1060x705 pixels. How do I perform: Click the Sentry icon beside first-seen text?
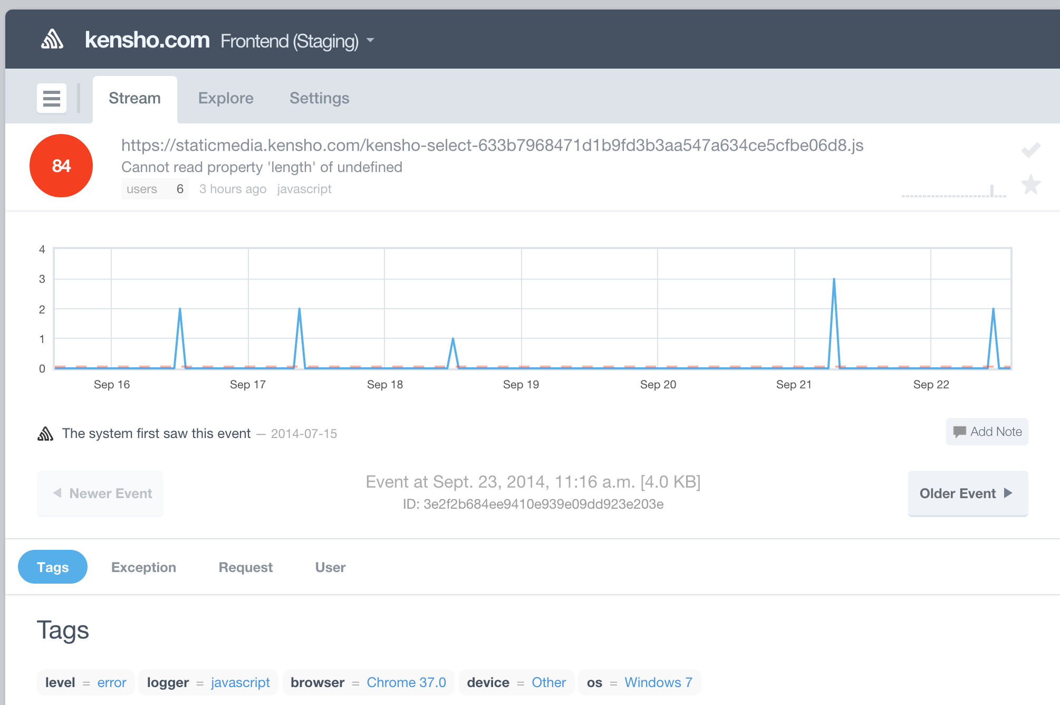pyautogui.click(x=45, y=434)
